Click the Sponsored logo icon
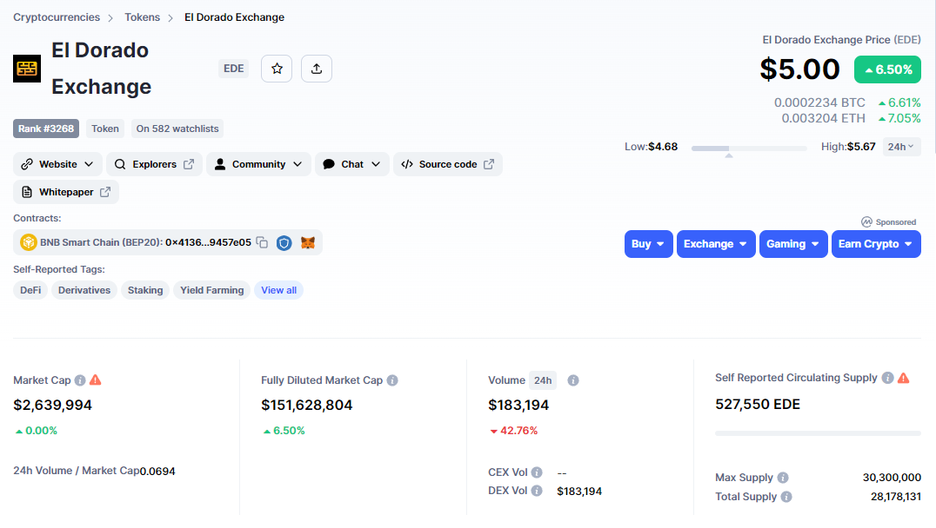 point(866,221)
